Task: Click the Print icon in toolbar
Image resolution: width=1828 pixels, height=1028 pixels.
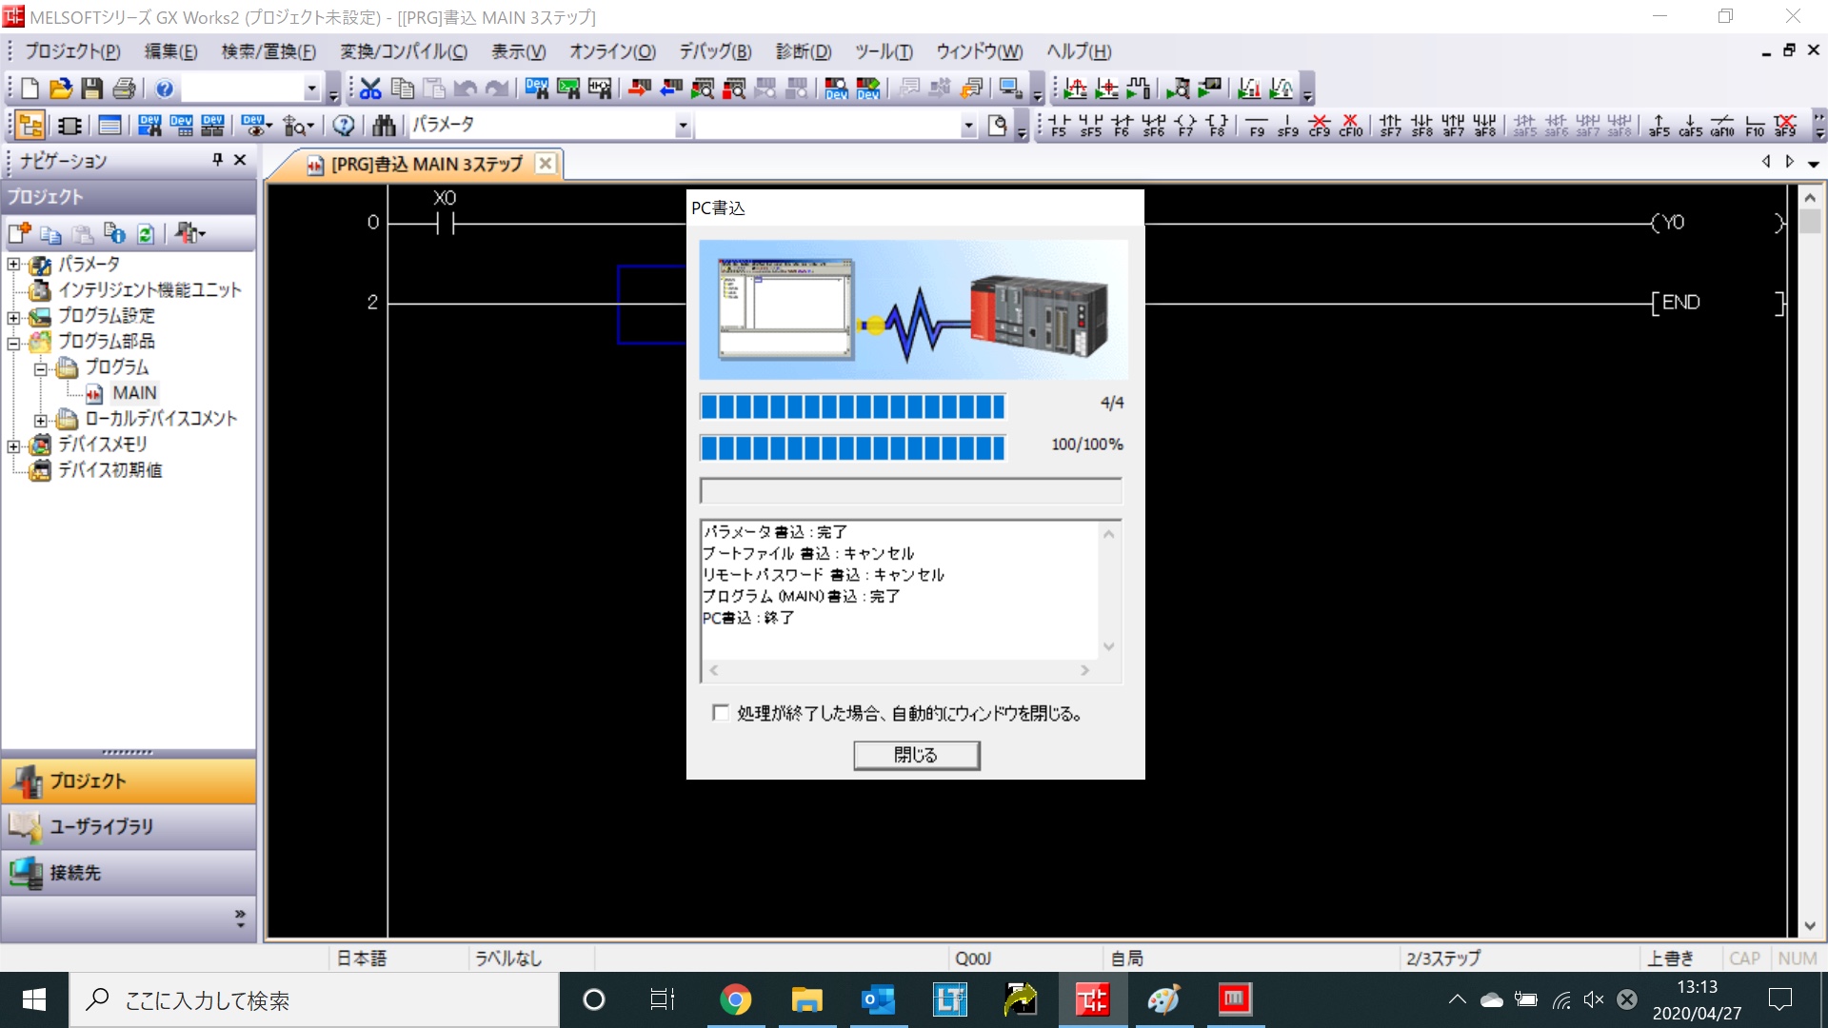Action: 124,89
